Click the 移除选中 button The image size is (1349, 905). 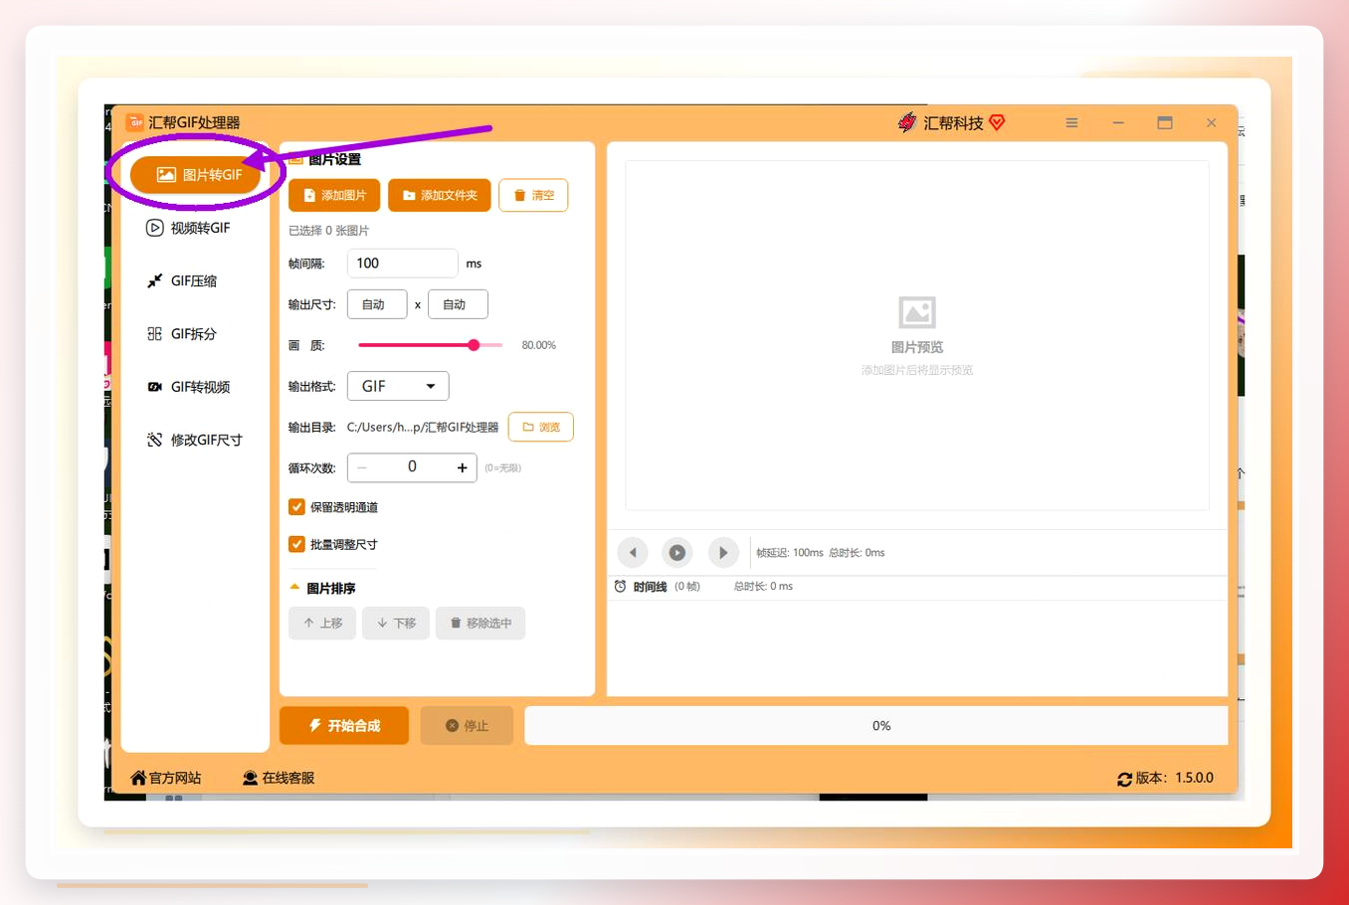pos(481,624)
